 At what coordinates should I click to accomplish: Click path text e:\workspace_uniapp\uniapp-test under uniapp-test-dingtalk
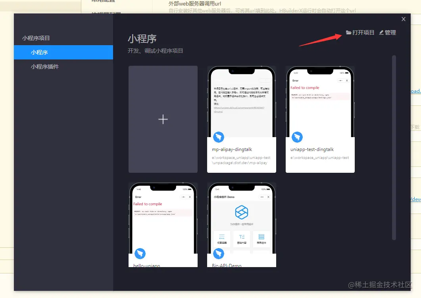pos(319,158)
